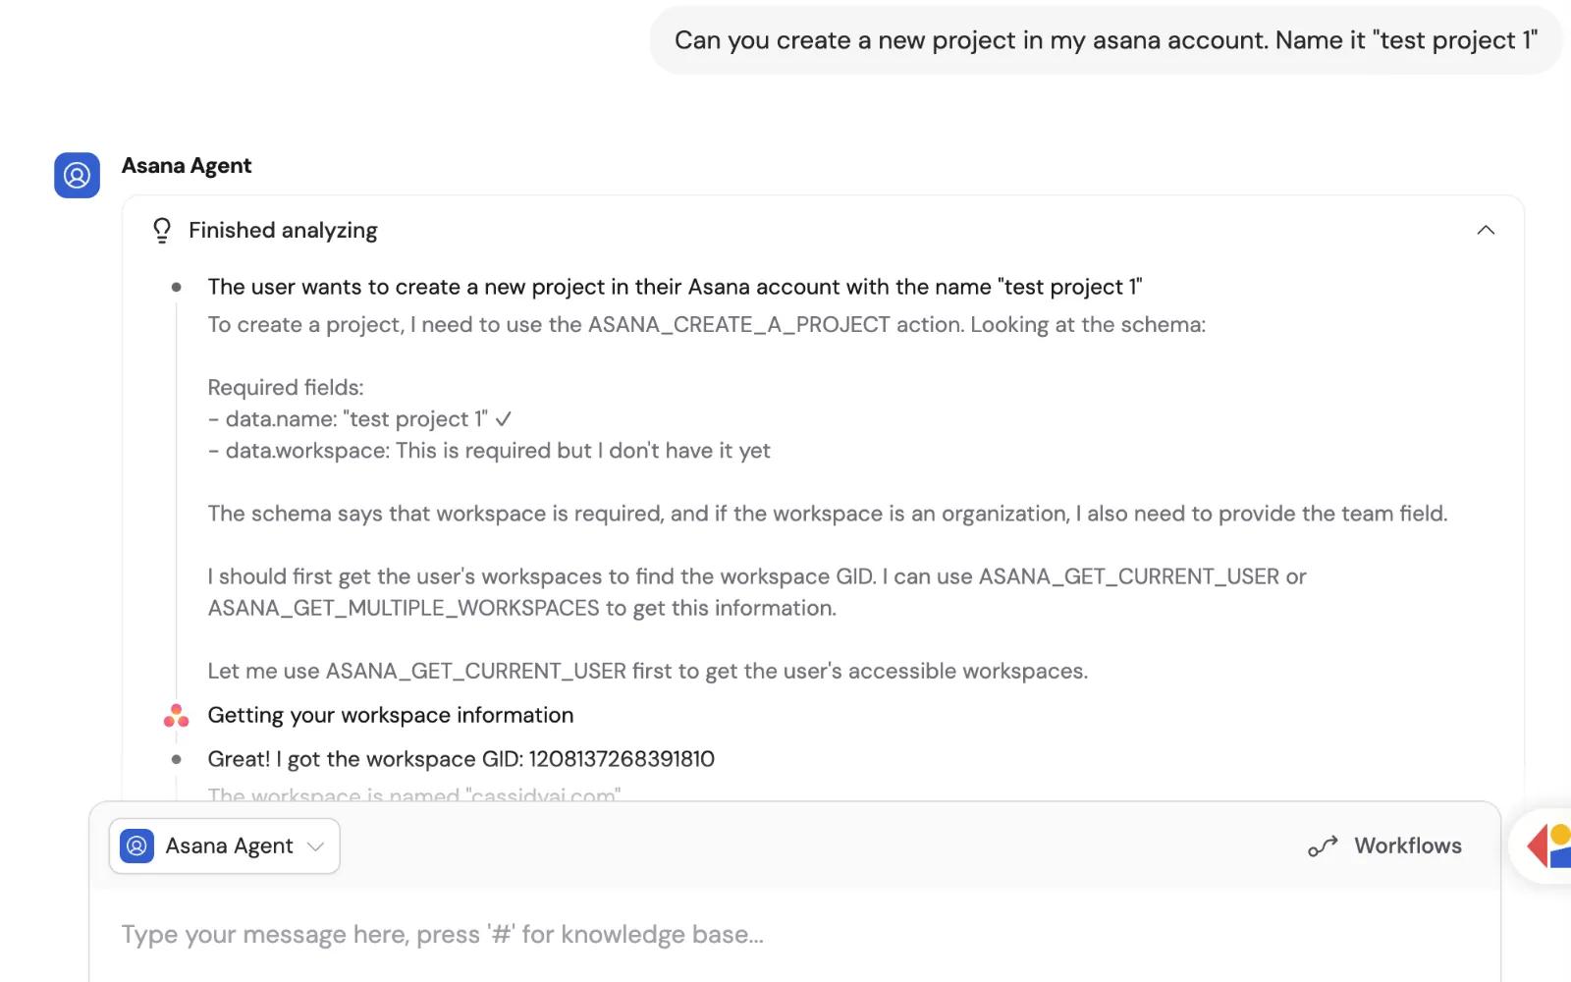Click the chevron in the agent selector
1571x982 pixels.
click(315, 846)
